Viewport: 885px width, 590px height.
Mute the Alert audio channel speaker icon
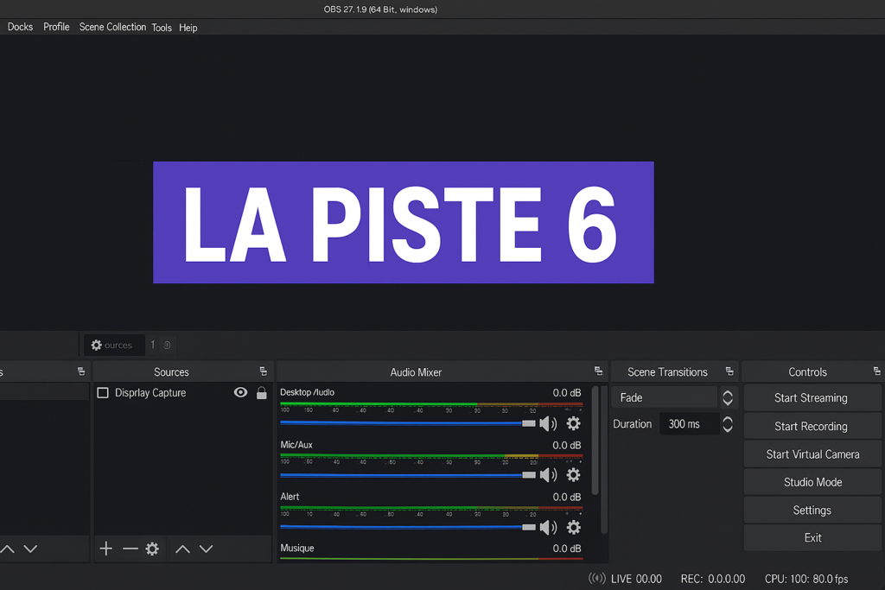click(549, 526)
